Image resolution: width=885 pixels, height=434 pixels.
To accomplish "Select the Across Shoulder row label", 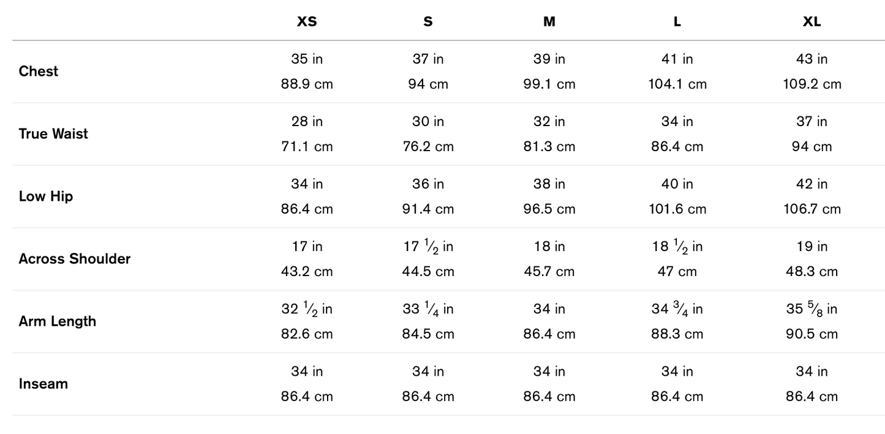I will coord(75,258).
